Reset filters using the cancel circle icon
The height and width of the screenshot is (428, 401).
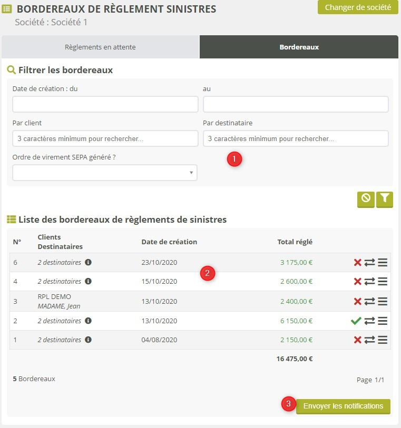pyautogui.click(x=366, y=199)
